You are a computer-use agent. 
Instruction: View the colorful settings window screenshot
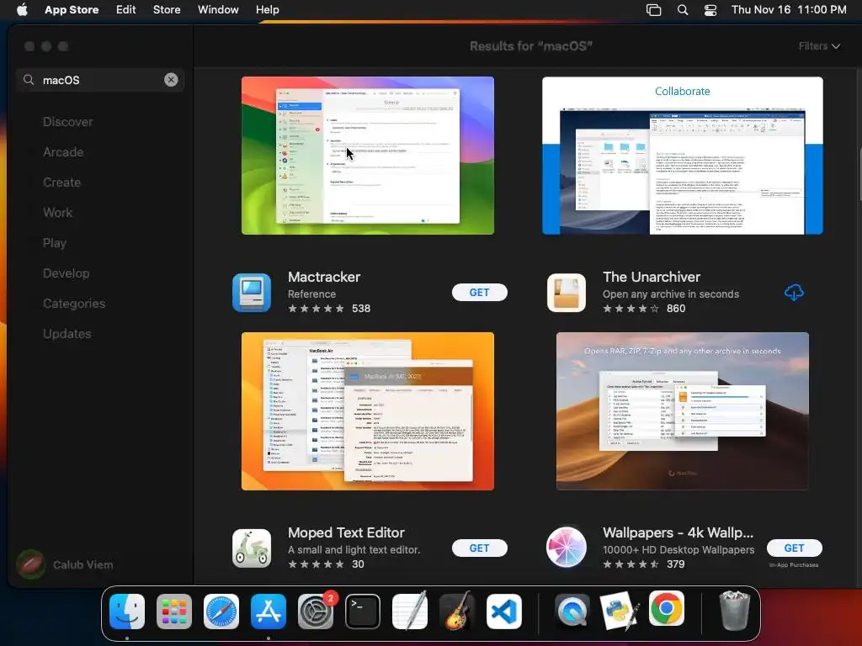(x=368, y=156)
